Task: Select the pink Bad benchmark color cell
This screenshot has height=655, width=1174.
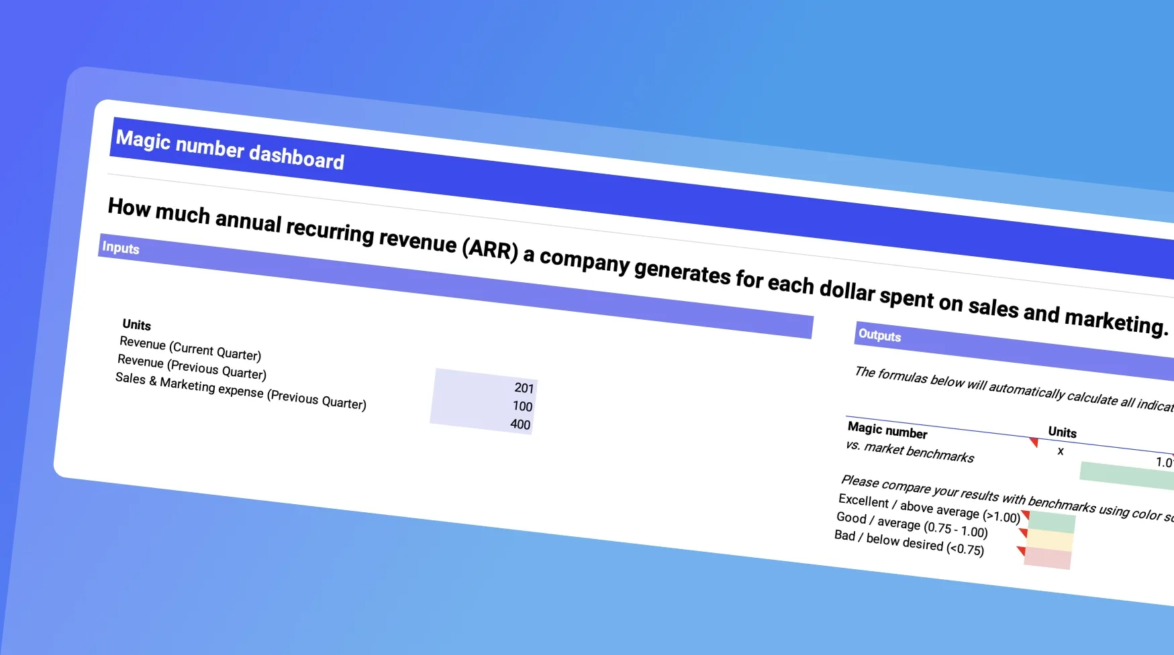Action: [x=1047, y=558]
